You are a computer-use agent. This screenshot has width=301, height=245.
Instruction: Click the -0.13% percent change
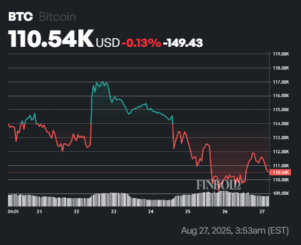coord(141,43)
